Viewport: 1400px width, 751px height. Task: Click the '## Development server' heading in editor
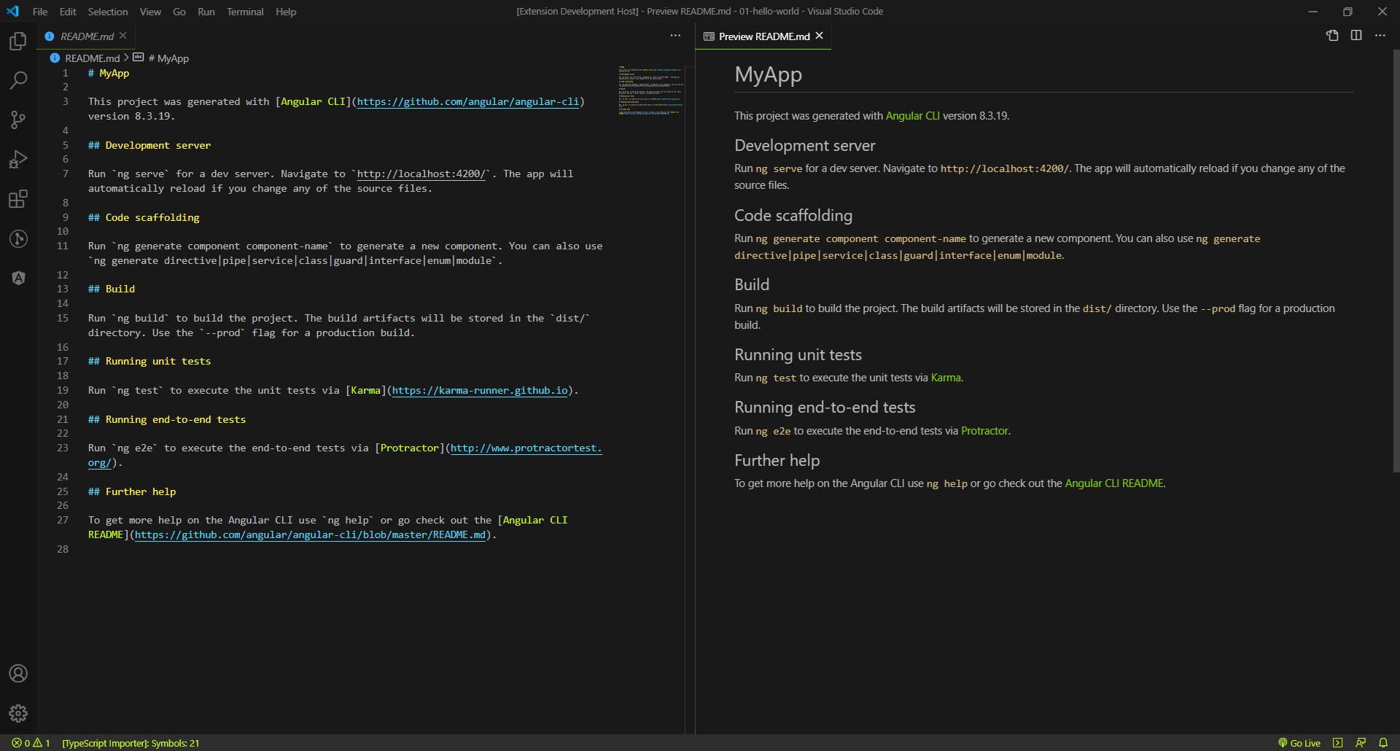149,145
